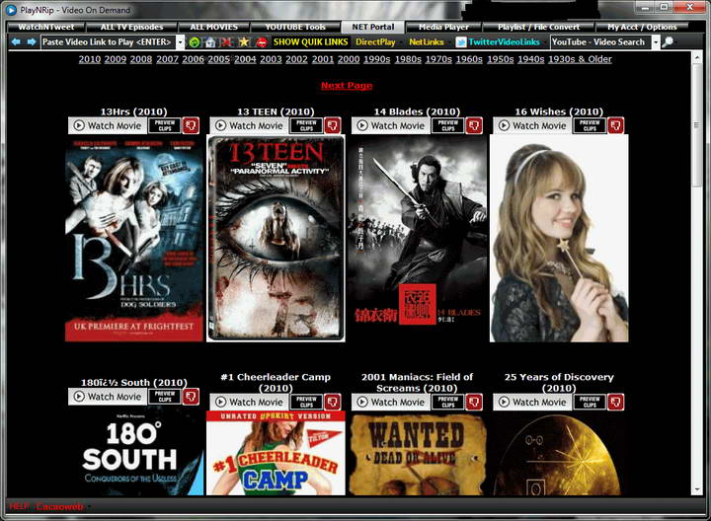Click the red X stop icon
711x521 pixels.
[x=226, y=42]
